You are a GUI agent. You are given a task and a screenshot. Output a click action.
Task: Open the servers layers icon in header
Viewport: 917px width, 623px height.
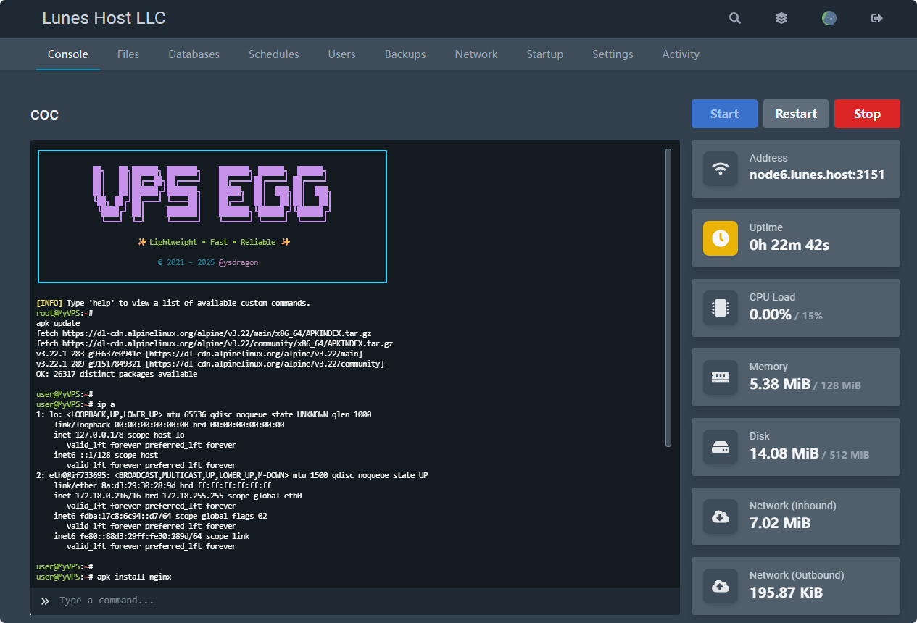(781, 18)
